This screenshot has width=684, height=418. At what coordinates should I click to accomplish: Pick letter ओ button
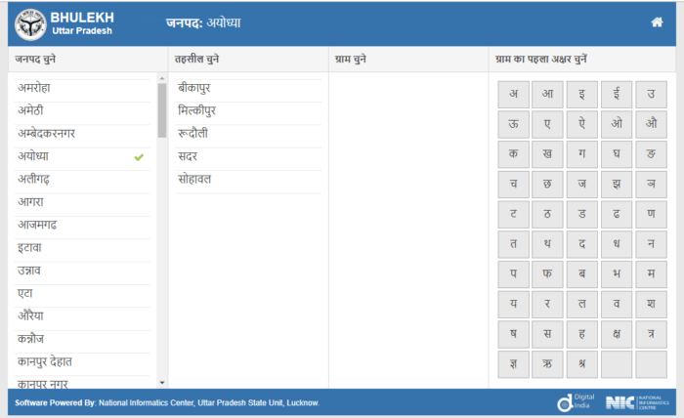coord(617,124)
